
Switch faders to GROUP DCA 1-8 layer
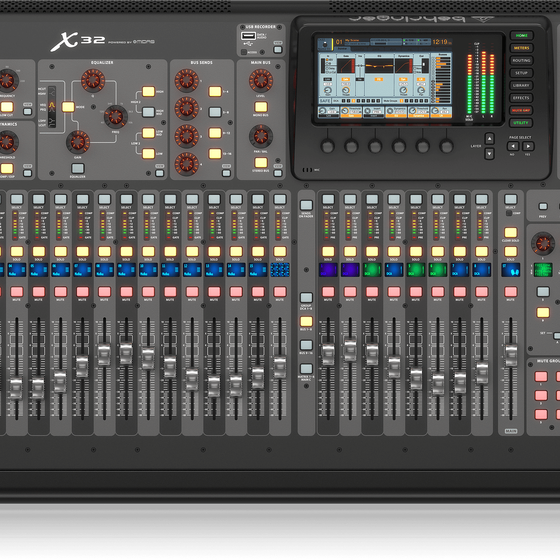point(306,298)
